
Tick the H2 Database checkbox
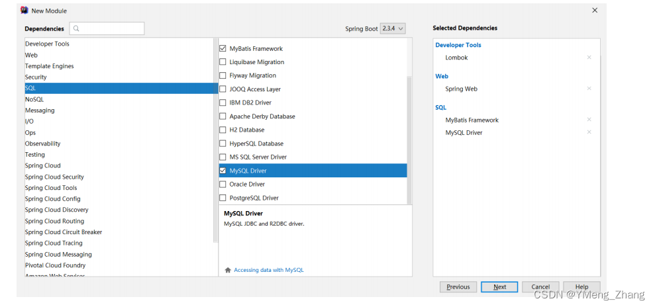(x=223, y=130)
